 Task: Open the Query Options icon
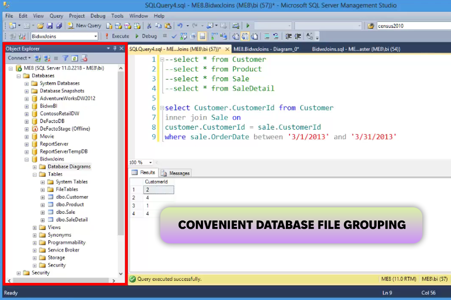[x=193, y=36]
